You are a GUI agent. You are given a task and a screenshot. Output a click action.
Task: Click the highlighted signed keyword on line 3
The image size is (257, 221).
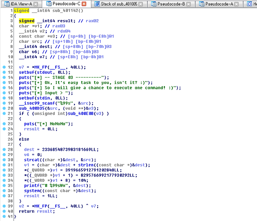[27, 21]
